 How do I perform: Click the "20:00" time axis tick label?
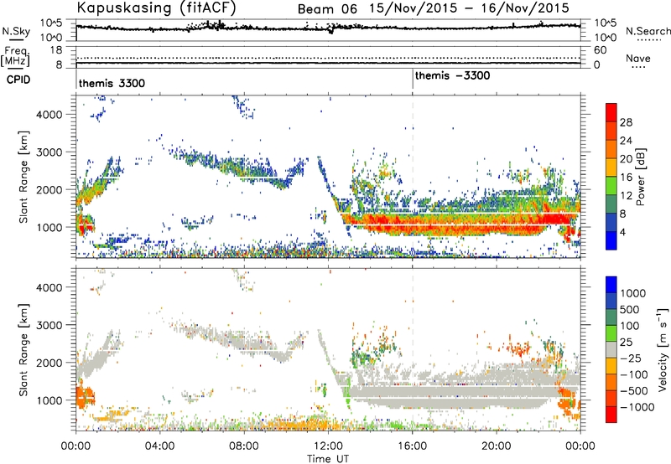496,446
